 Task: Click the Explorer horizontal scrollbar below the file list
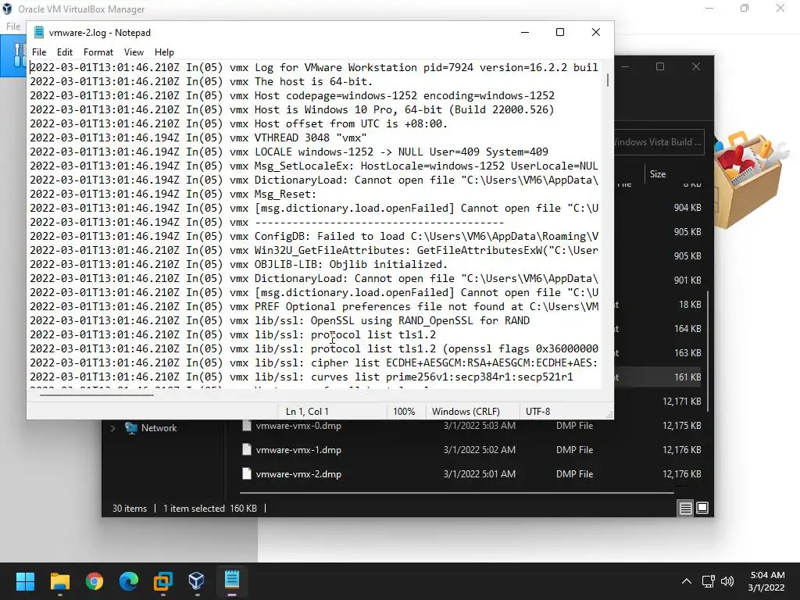coord(456,493)
